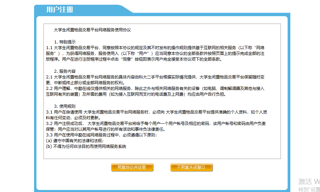Click item (b) 不得为任何非法目的
This screenshot has width=320, height=192.
[x=86, y=146]
